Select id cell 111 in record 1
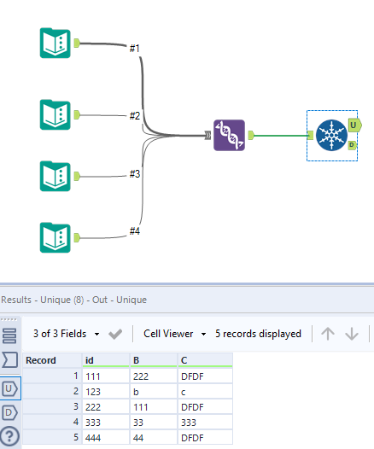Viewport: 374px width, 449px height. coord(106,376)
